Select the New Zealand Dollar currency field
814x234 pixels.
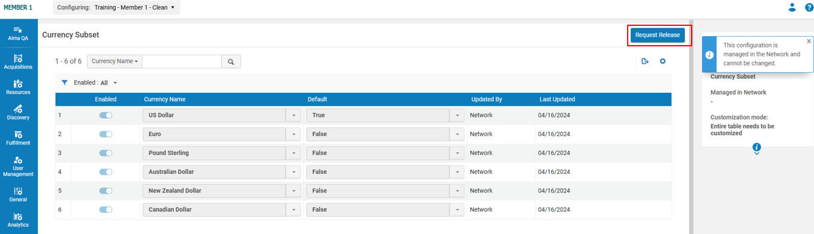(214, 191)
